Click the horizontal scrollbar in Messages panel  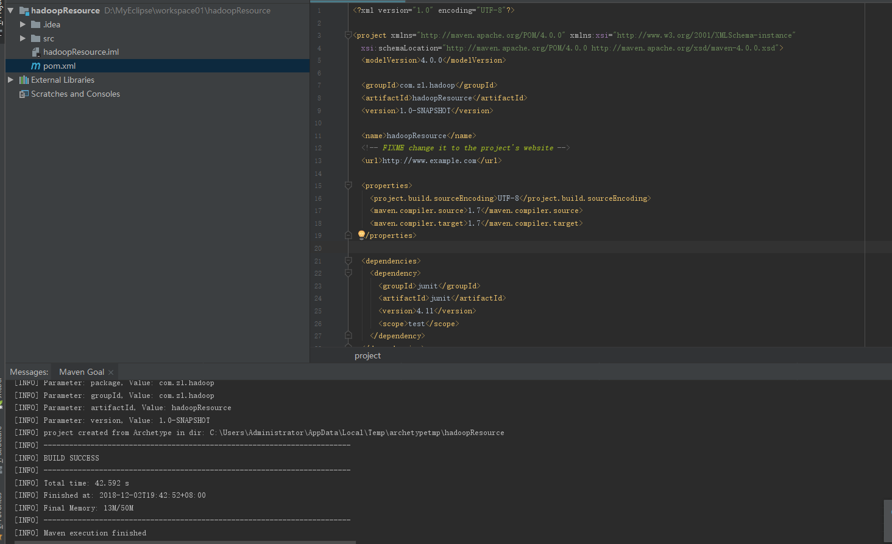pos(183,542)
